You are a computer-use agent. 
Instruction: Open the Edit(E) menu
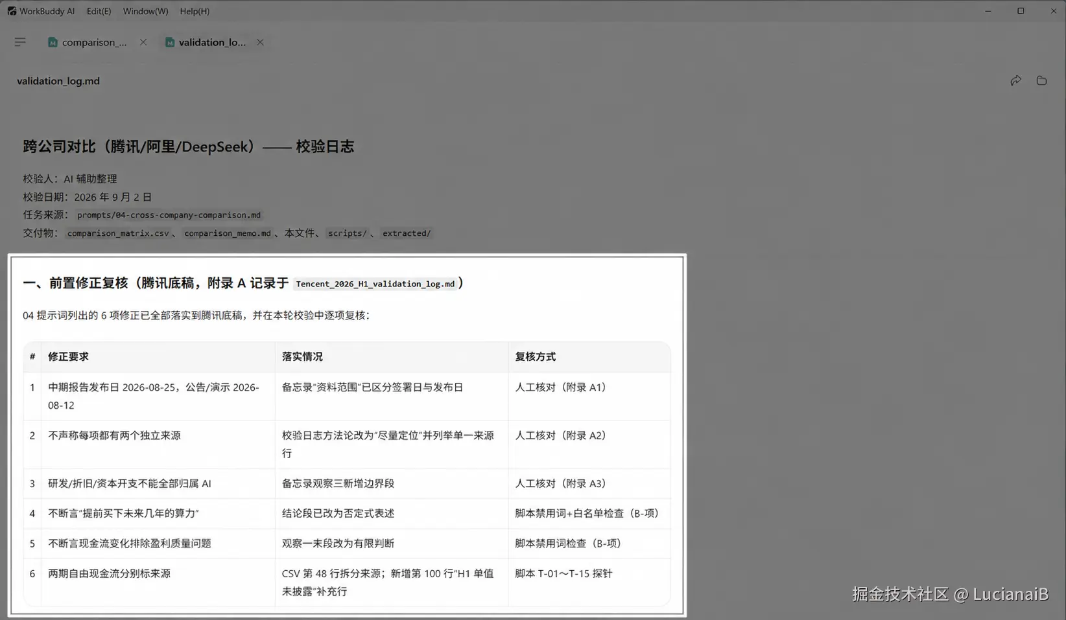(99, 11)
